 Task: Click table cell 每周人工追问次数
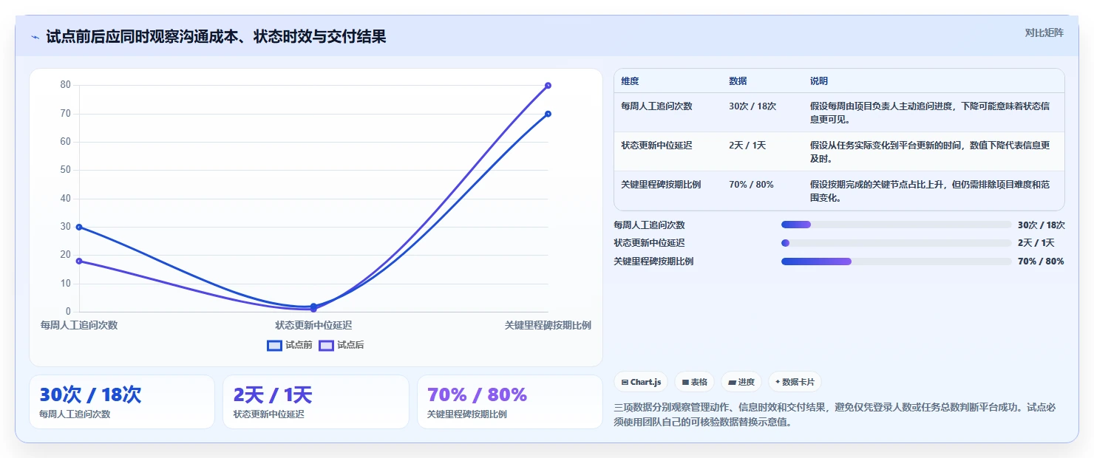click(657, 106)
